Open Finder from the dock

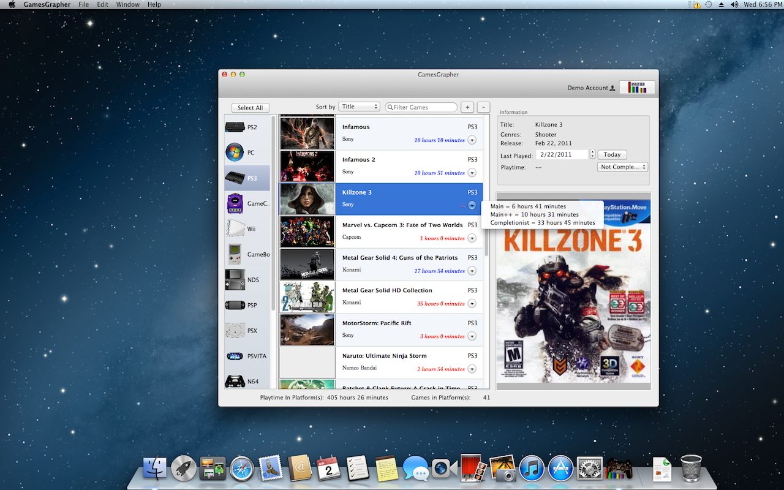coord(155,469)
